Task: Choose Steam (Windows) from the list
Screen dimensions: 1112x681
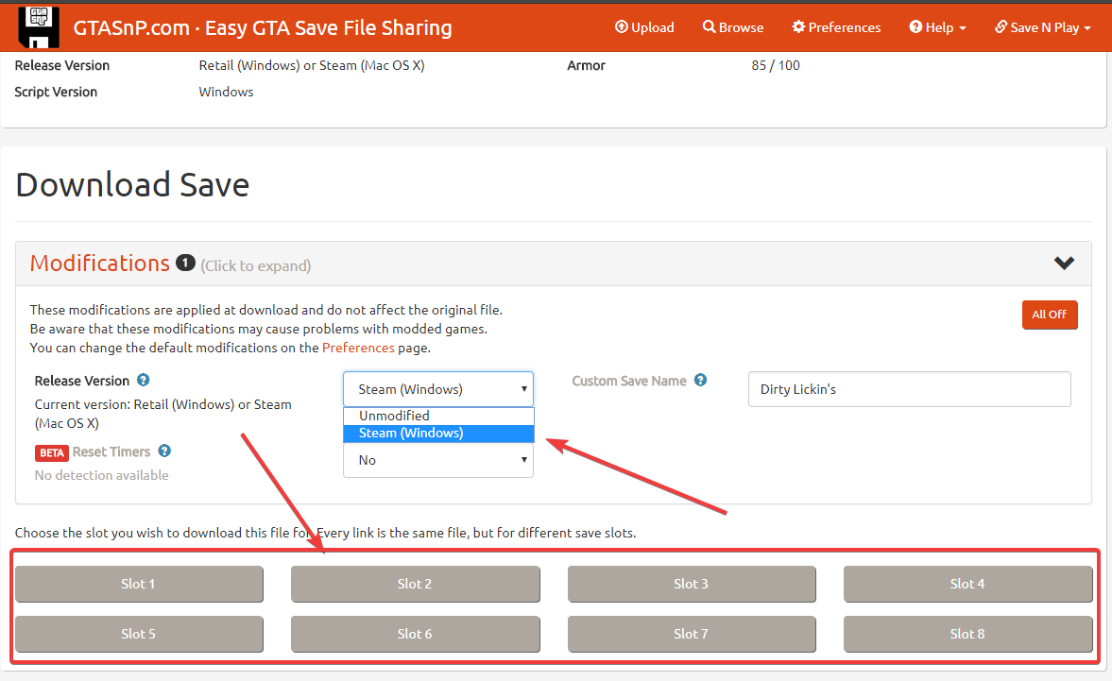Action: [x=438, y=433]
